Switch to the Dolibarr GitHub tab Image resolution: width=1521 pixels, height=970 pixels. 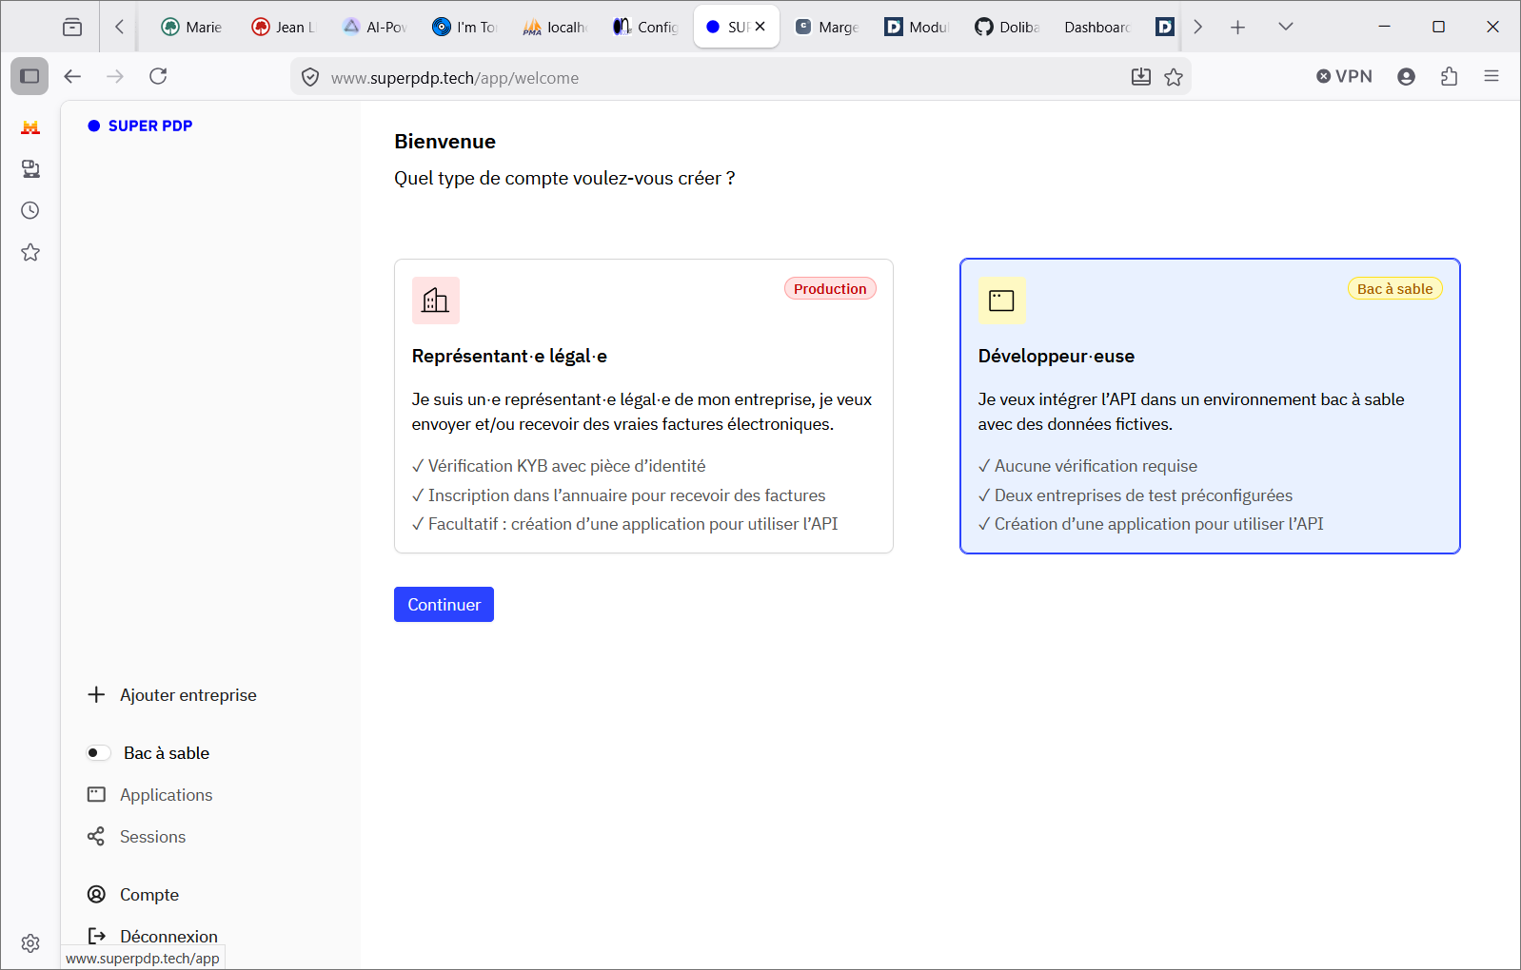pos(1007,27)
